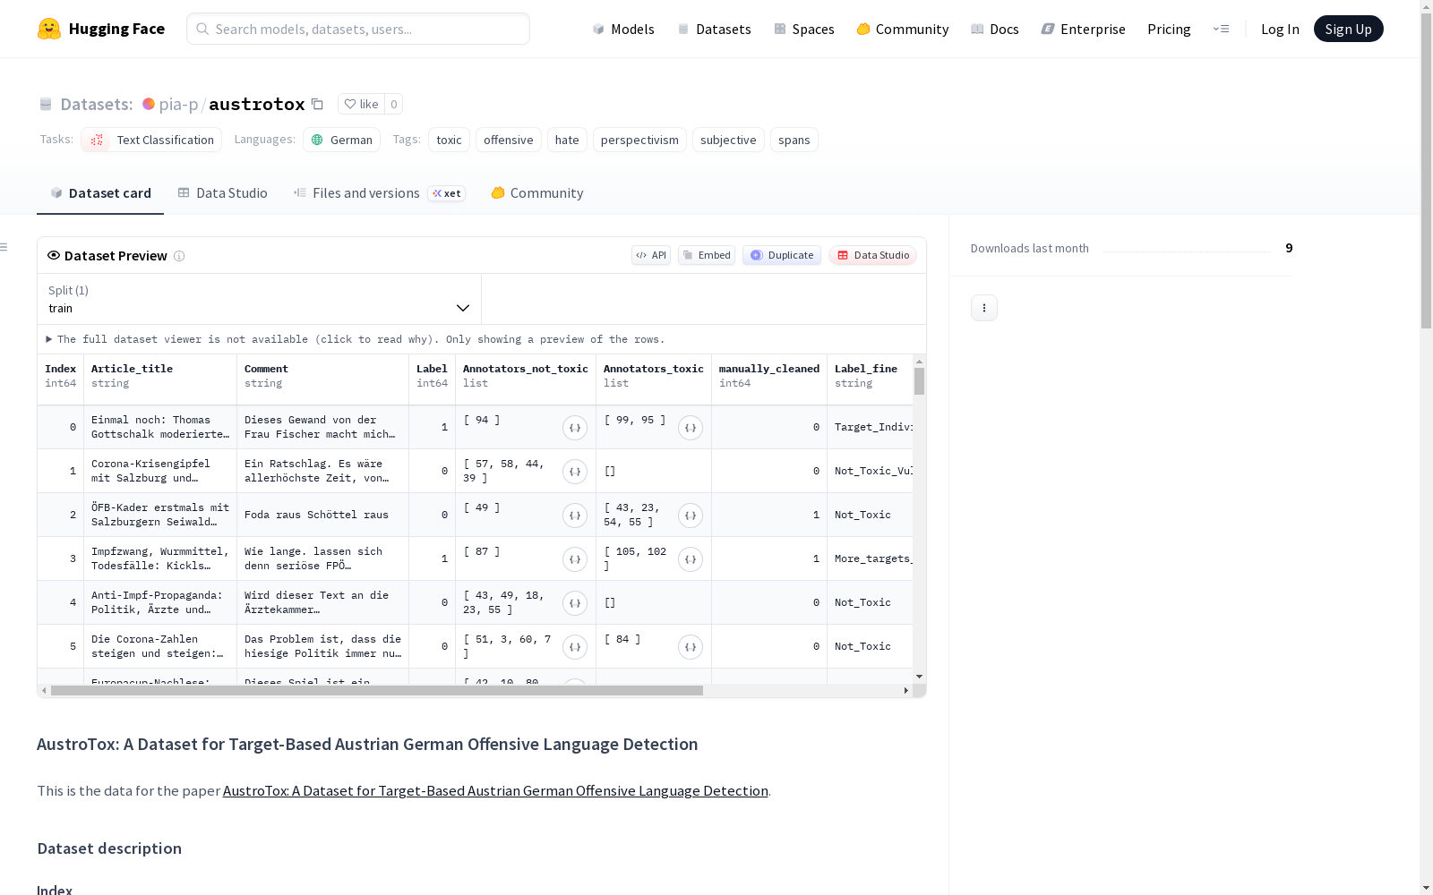Screen dimensions: 1433x895
Task: Expand Annotators_not_toxic list in row 4
Action: tap(575, 603)
